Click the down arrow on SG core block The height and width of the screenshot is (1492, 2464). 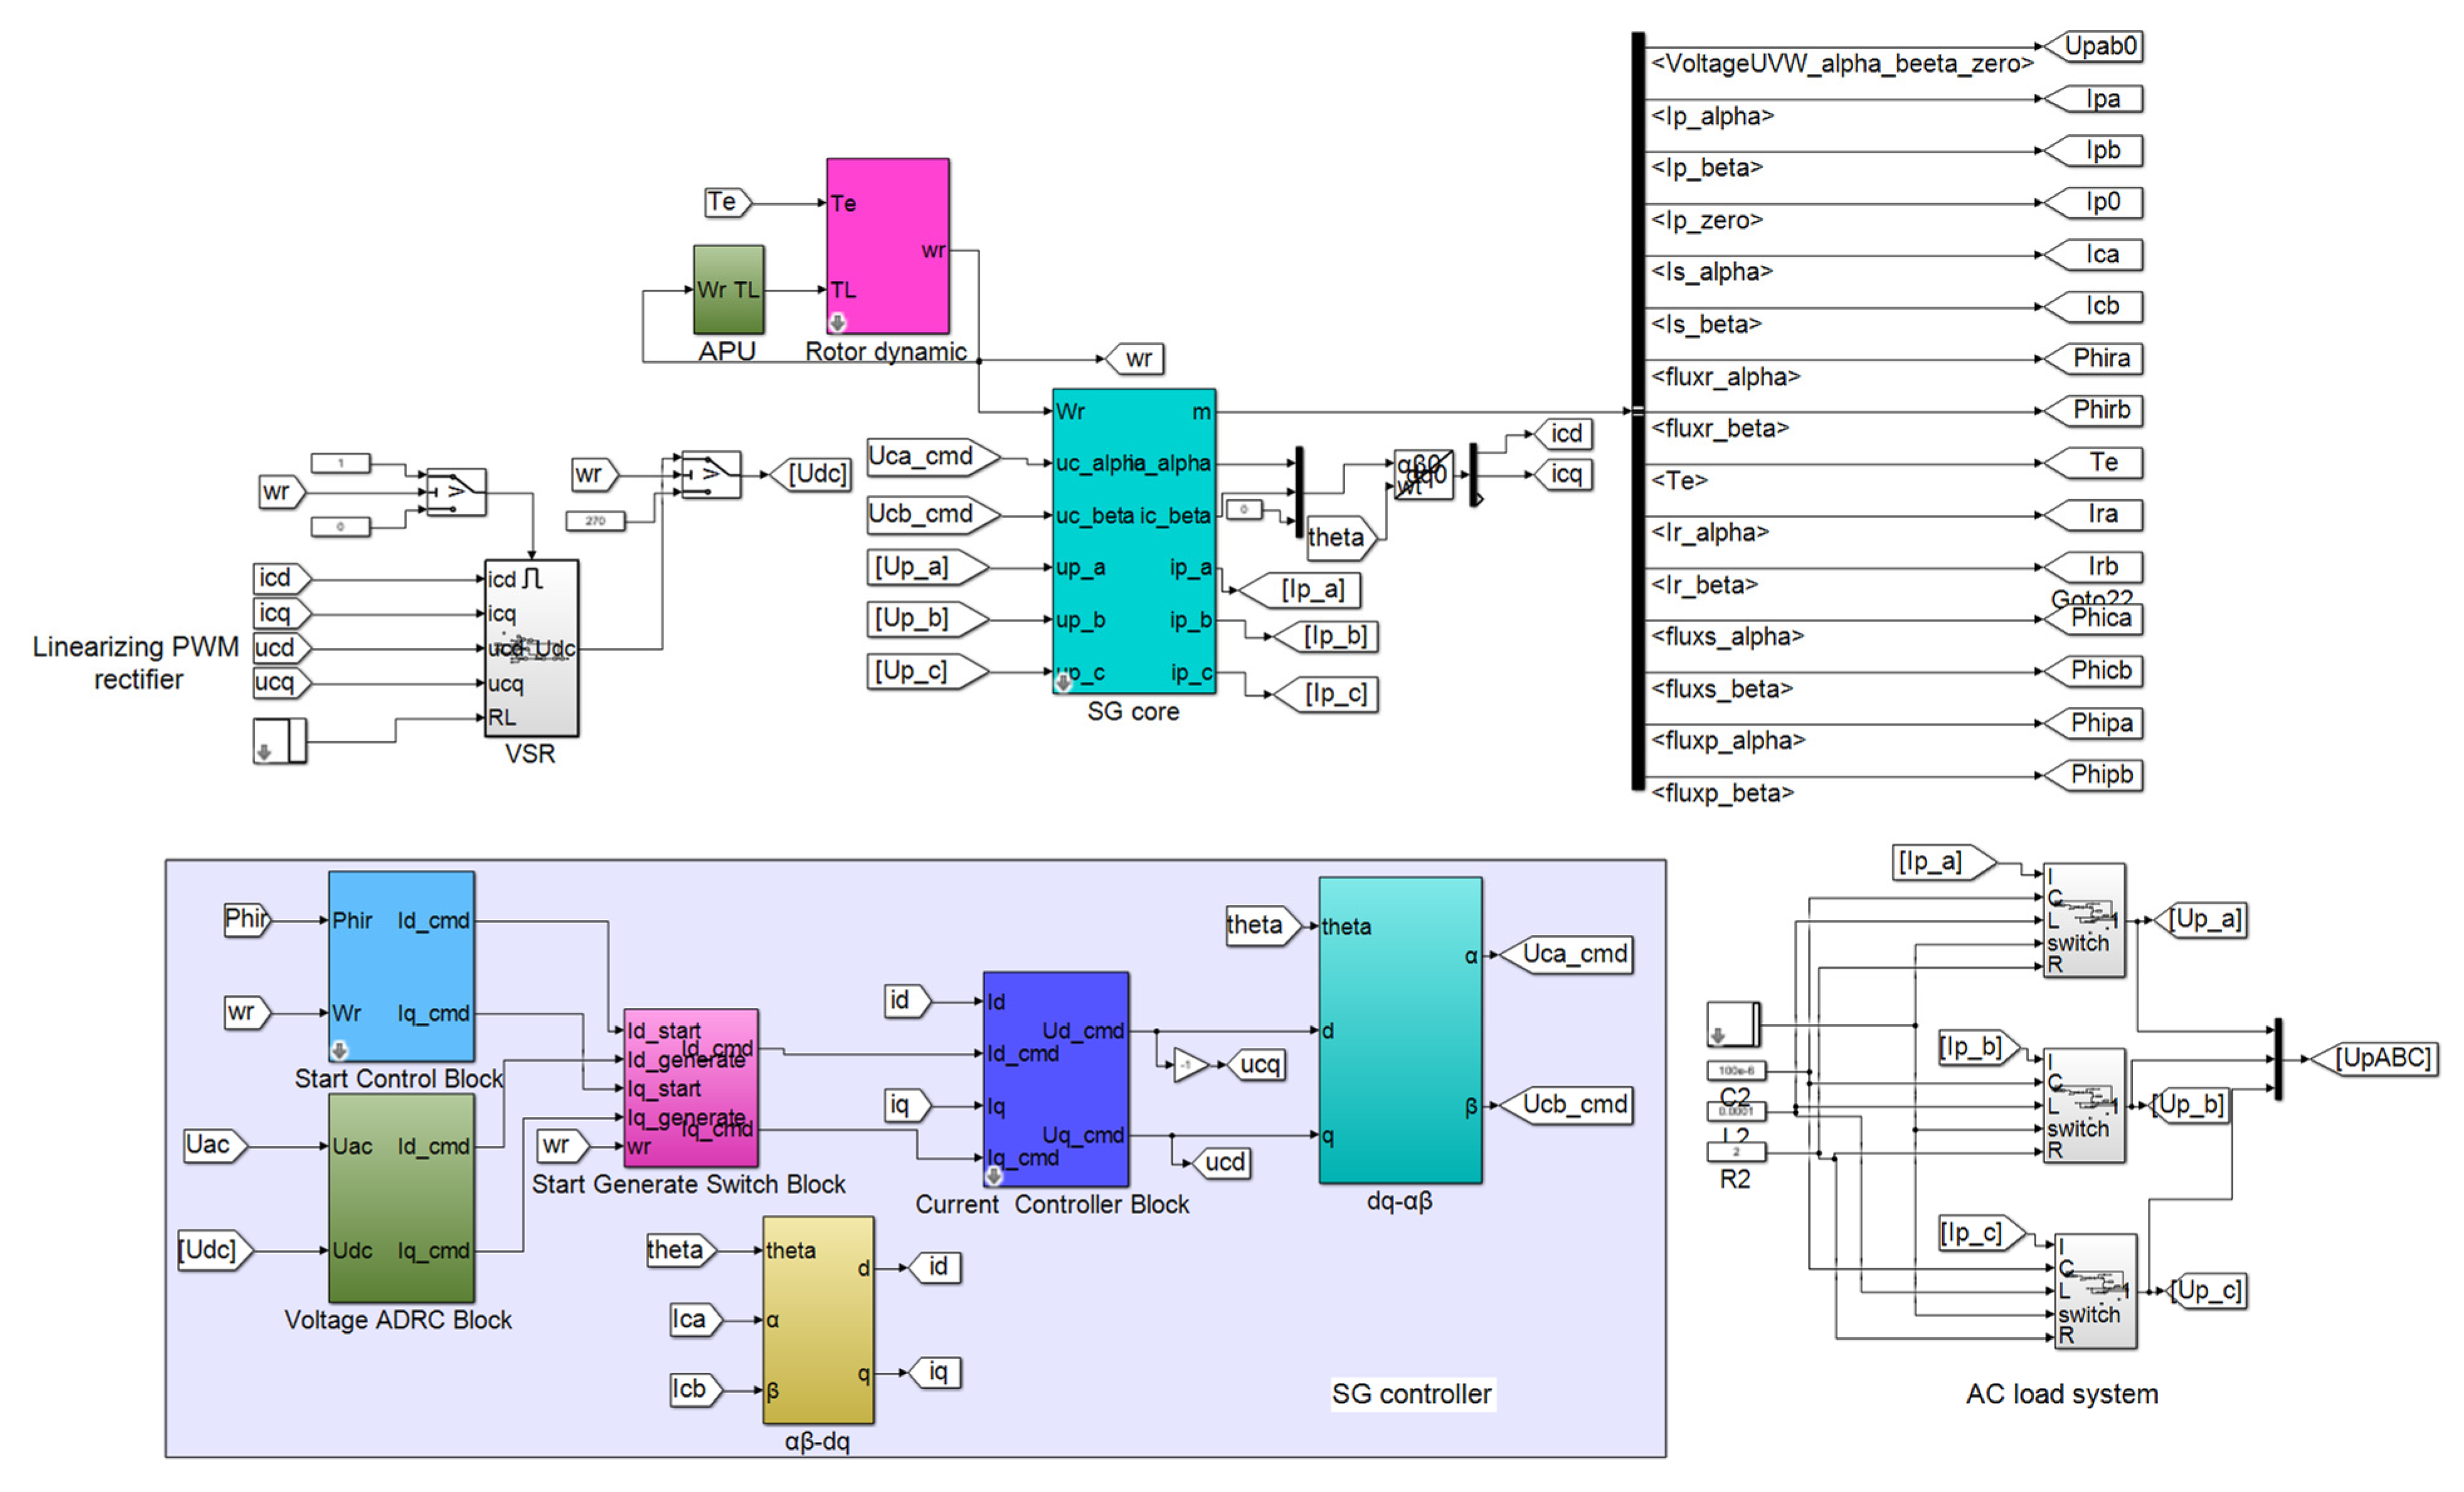tap(1063, 683)
